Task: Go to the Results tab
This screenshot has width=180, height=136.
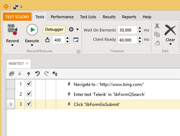Action: (109, 17)
